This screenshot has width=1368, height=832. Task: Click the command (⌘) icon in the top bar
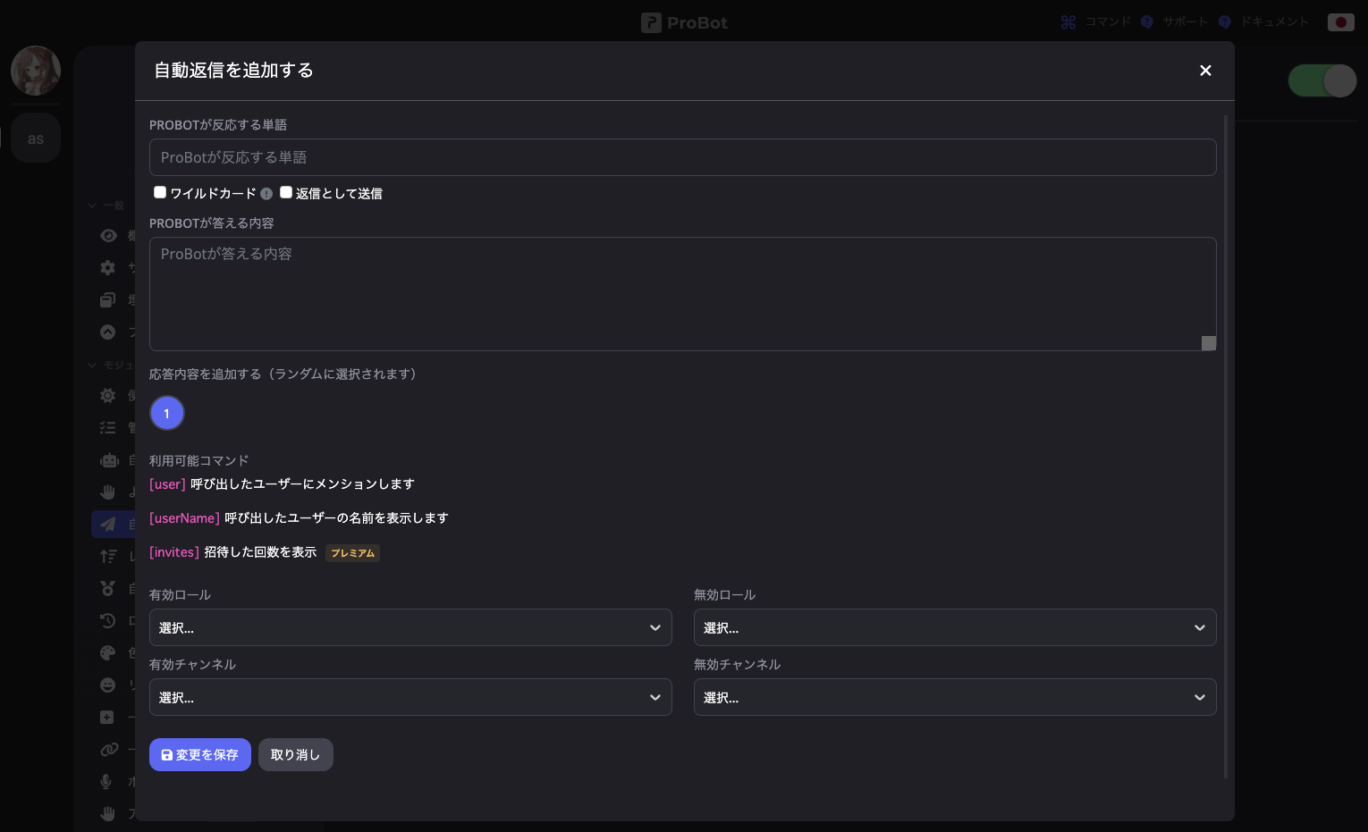[1068, 21]
